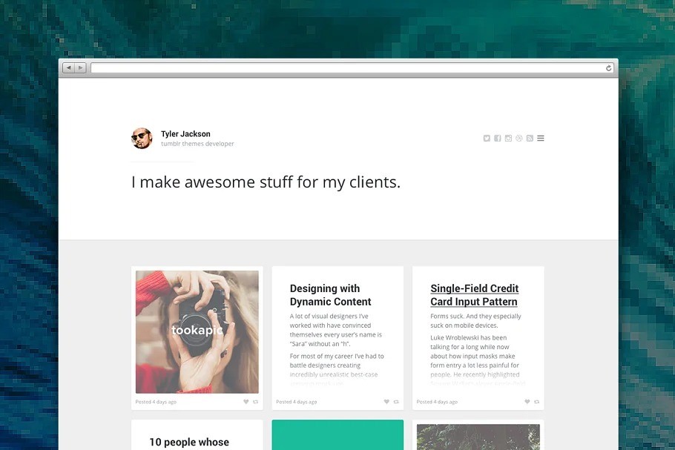Click Tyler Jackson's avatar photo
The image size is (675, 450).
(142, 138)
